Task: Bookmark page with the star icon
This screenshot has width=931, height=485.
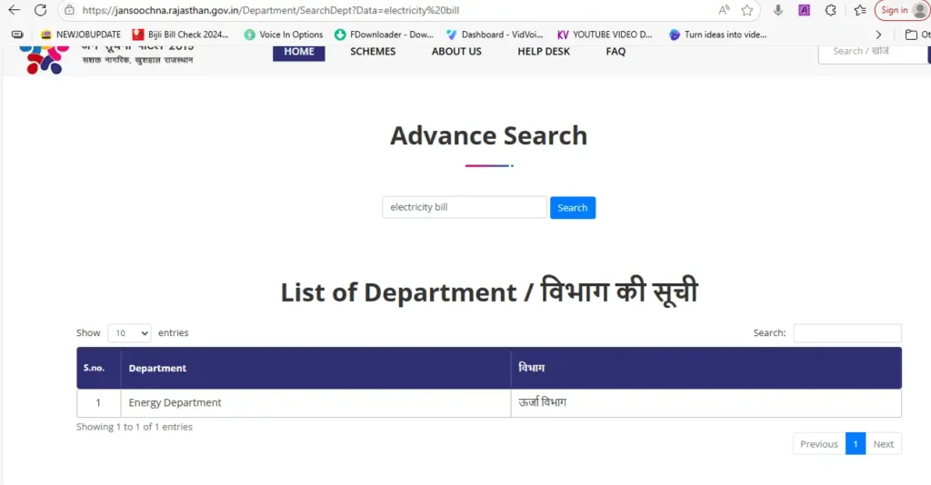Action: 747,10
